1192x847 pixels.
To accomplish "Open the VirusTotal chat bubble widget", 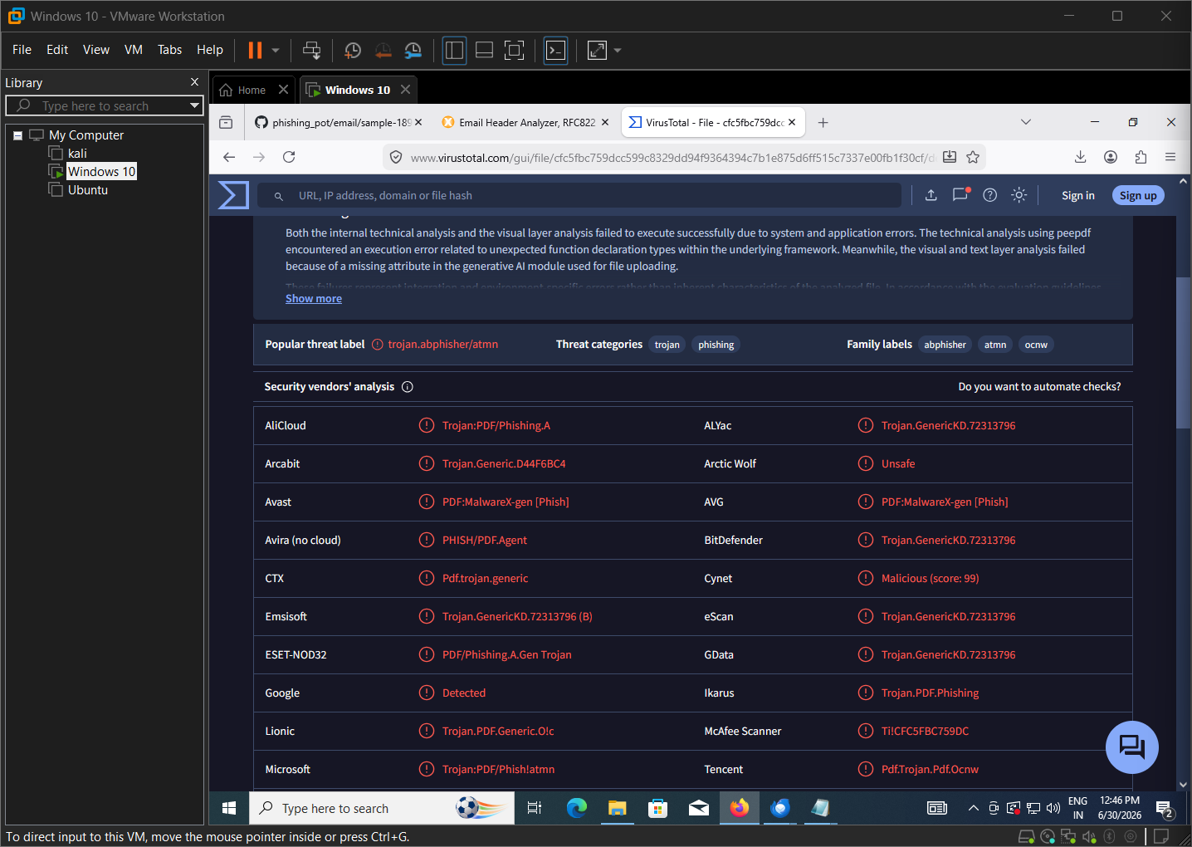I will click(x=1131, y=747).
